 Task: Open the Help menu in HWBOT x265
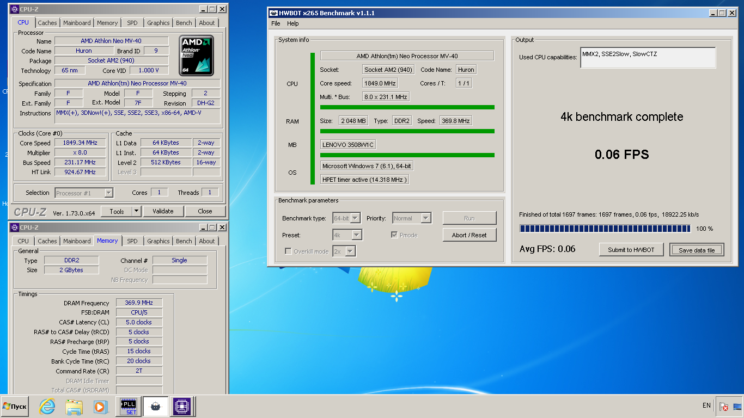pyautogui.click(x=293, y=23)
